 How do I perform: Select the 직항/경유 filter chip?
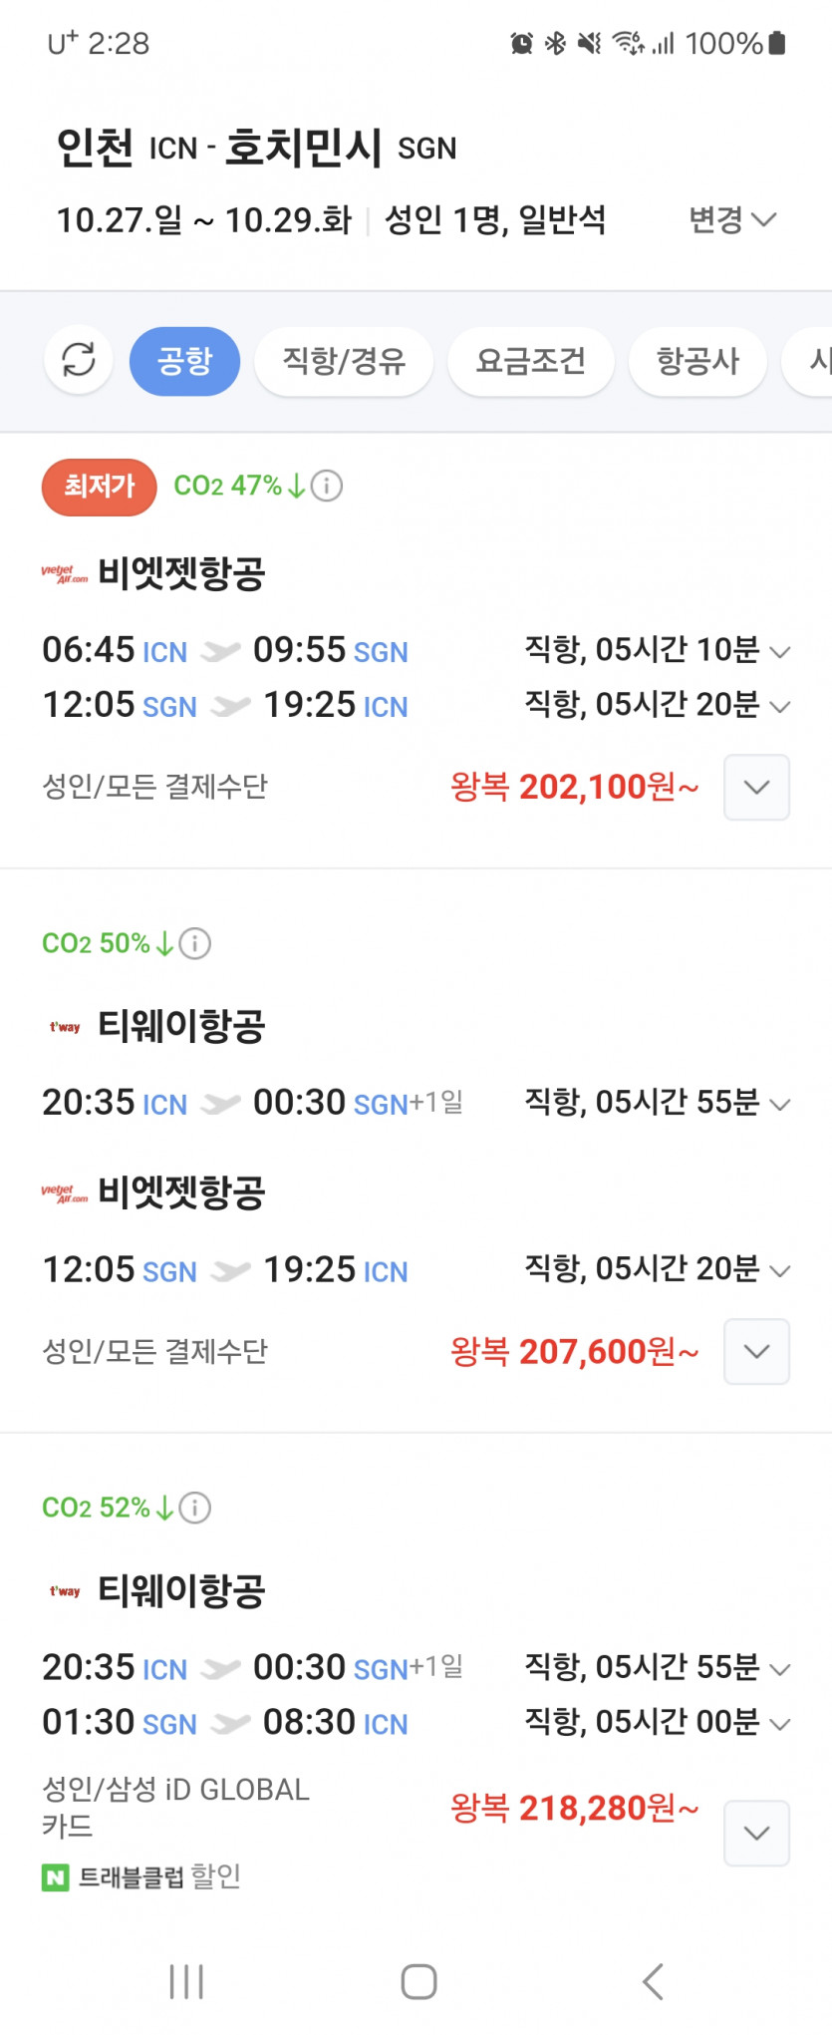344,361
